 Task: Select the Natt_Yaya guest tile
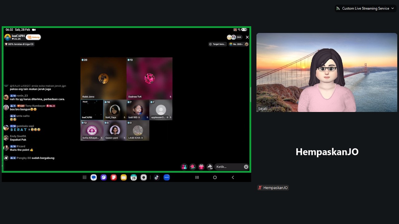click(115, 110)
